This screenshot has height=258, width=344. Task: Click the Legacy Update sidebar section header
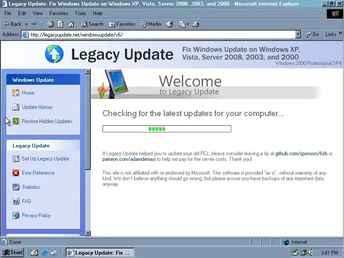tap(43, 145)
